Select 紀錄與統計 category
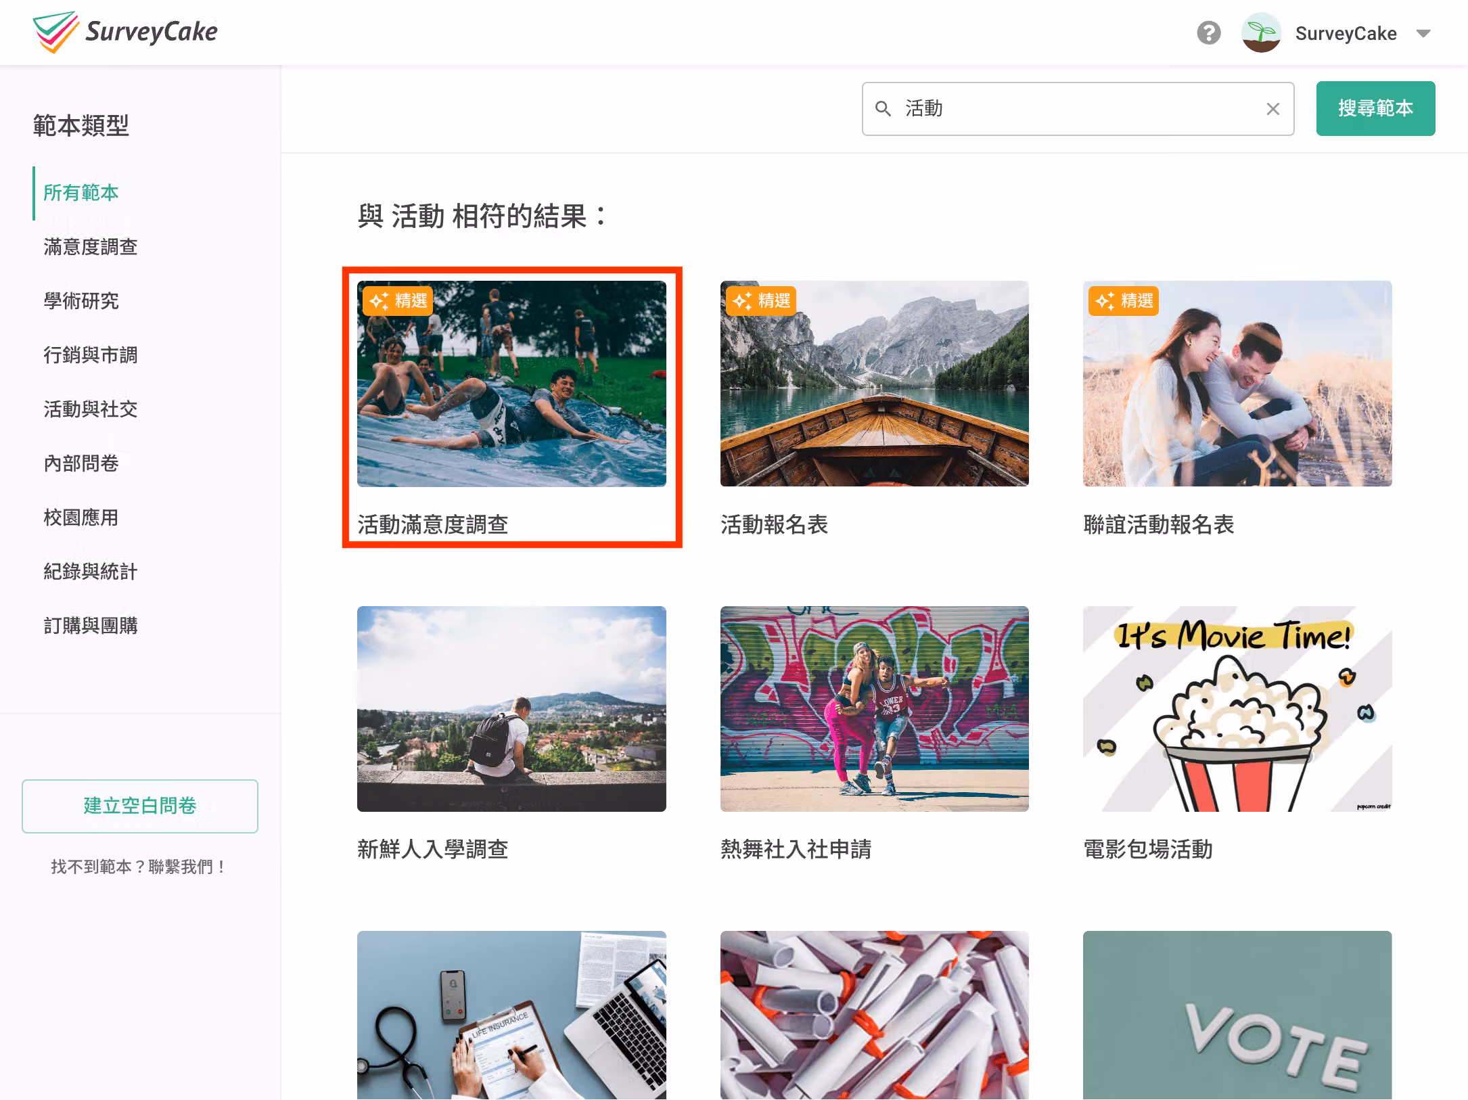 [91, 572]
